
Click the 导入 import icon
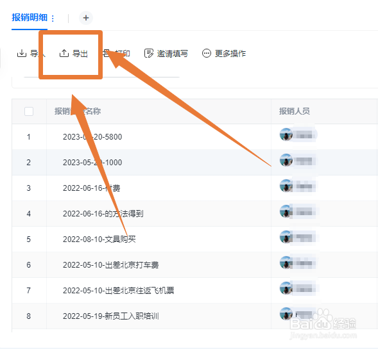[22, 53]
